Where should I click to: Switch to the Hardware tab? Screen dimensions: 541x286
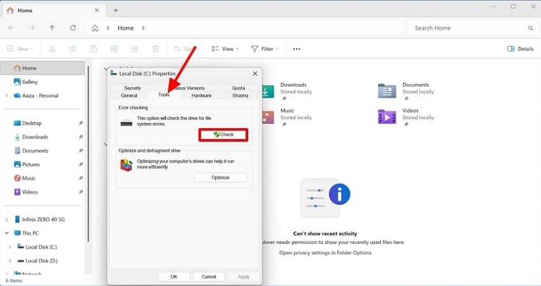pos(202,96)
